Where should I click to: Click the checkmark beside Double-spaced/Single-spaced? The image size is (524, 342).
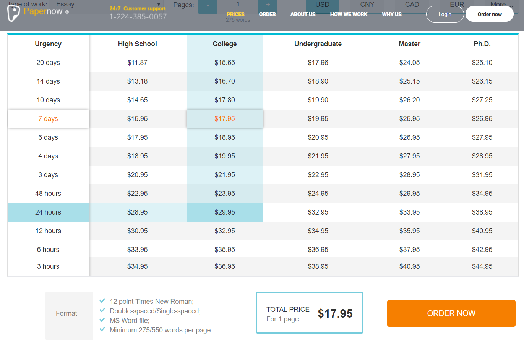point(102,311)
